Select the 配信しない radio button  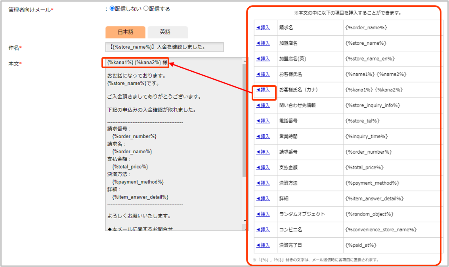click(x=112, y=9)
